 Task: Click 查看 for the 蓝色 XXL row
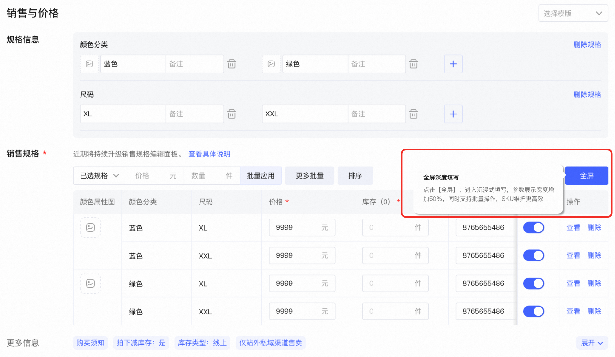point(573,255)
